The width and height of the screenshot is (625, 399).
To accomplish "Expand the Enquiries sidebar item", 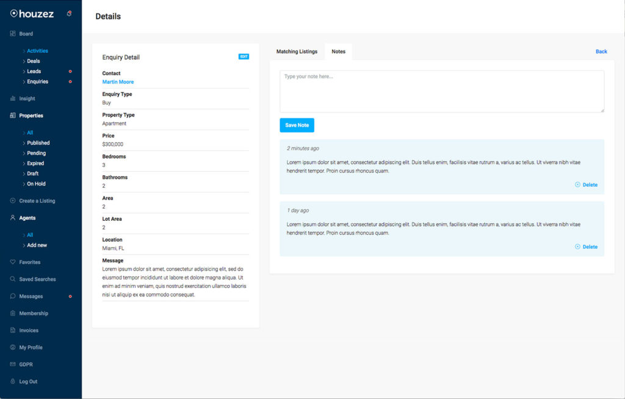I will (x=37, y=82).
